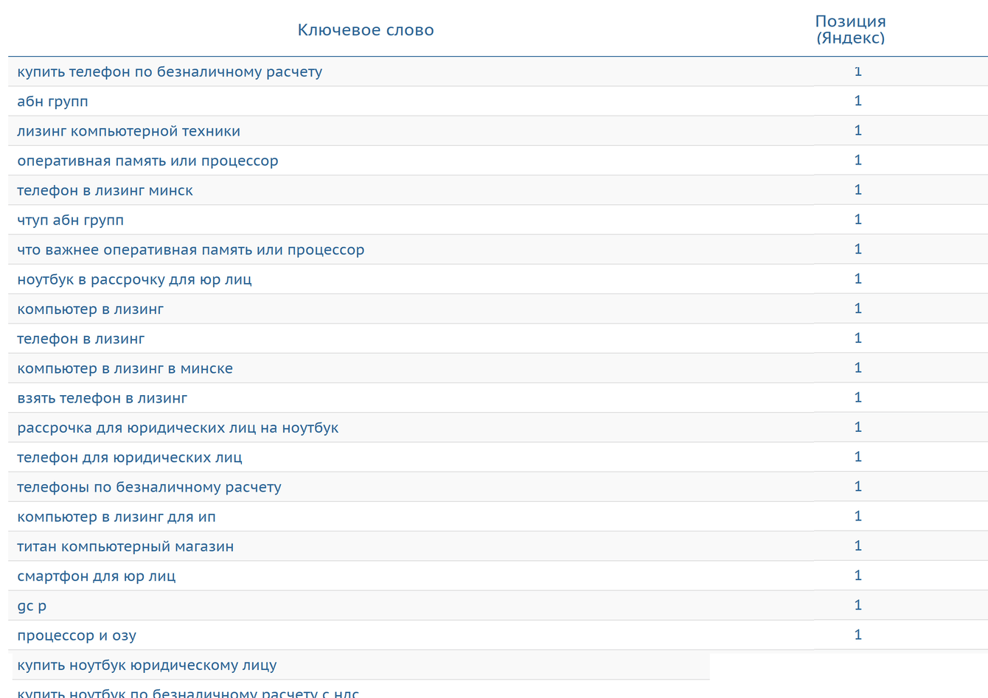Select the 'смартфон для юр лиц' keyword
Image resolution: width=988 pixels, height=698 pixels.
96,576
